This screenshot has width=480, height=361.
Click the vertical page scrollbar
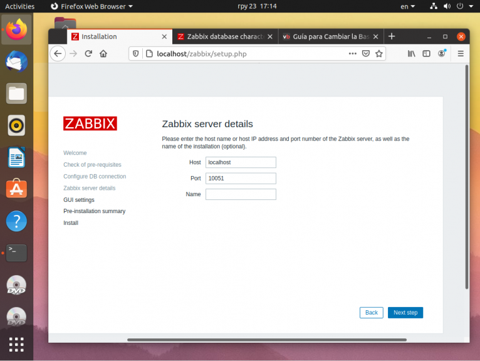click(x=467, y=177)
